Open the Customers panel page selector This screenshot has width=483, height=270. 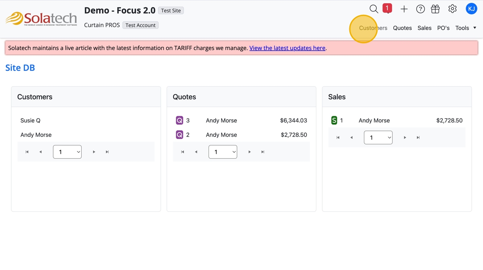point(67,152)
